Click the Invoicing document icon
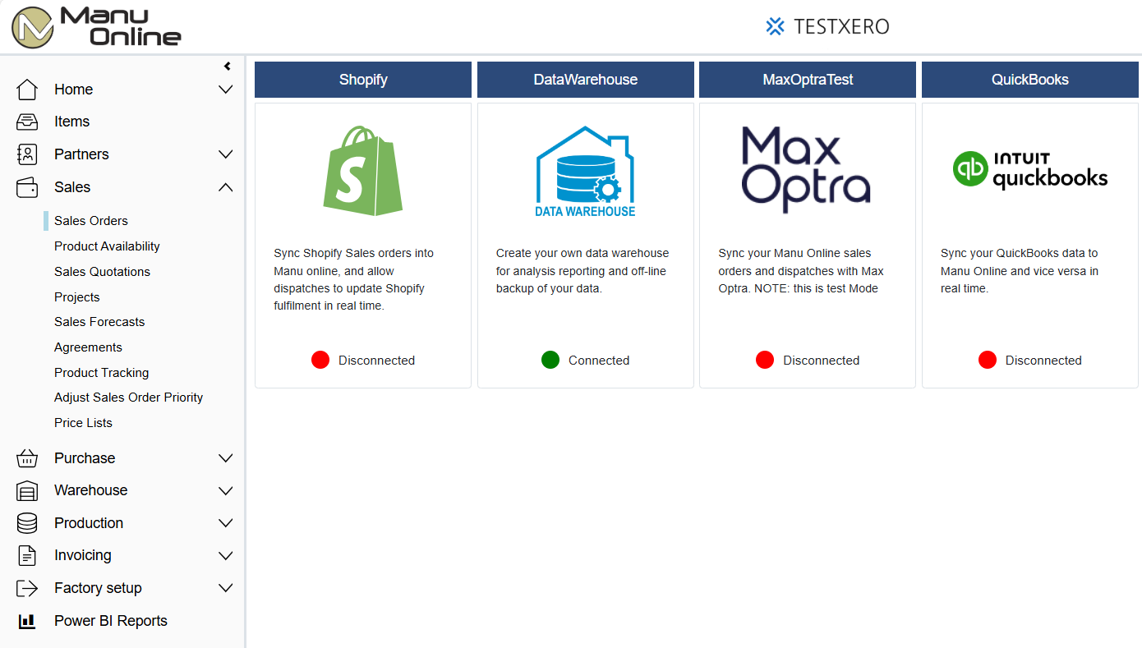The height and width of the screenshot is (648, 1142). point(27,555)
